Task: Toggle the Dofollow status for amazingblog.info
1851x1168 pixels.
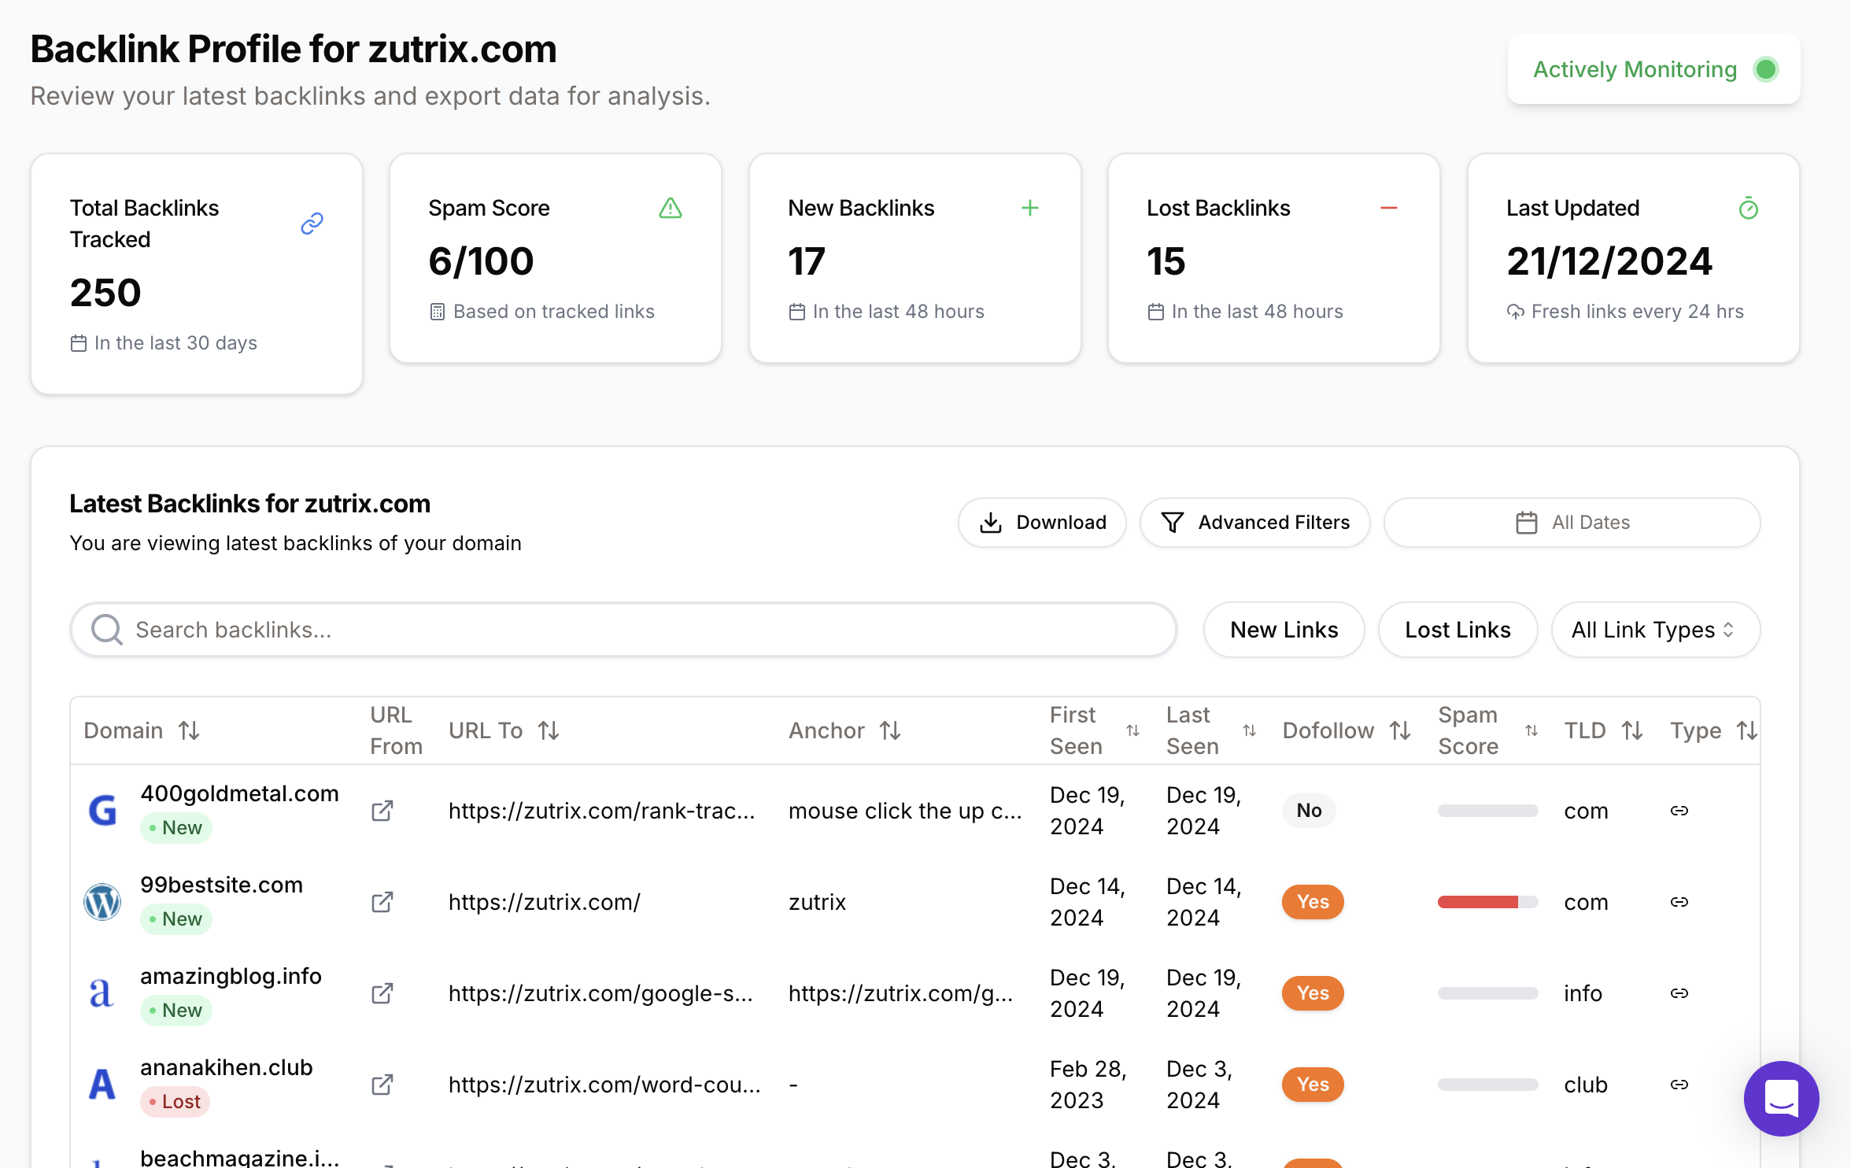Action: coord(1312,992)
